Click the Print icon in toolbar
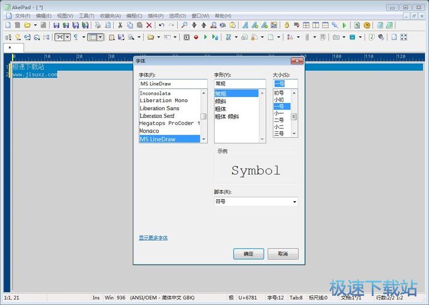429x305 pixels. [98, 25]
